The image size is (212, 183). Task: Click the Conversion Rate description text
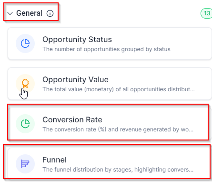coord(118,129)
